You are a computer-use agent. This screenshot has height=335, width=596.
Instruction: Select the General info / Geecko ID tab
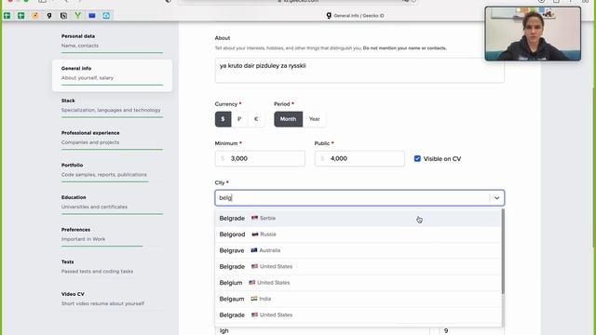click(x=355, y=16)
